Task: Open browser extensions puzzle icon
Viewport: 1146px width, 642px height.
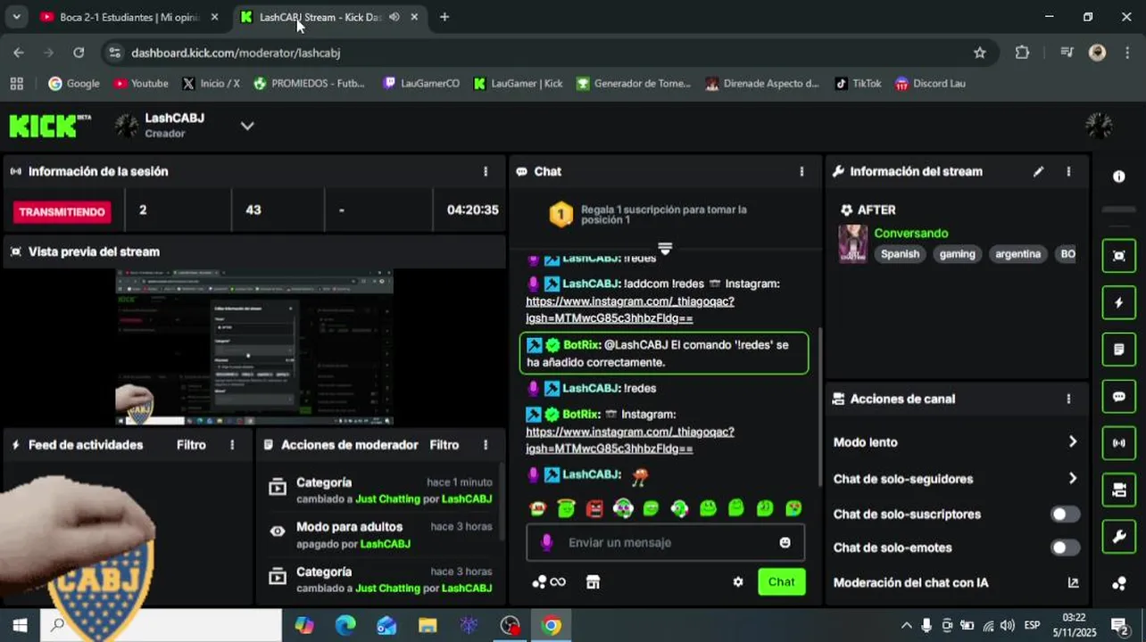Action: (x=1023, y=53)
